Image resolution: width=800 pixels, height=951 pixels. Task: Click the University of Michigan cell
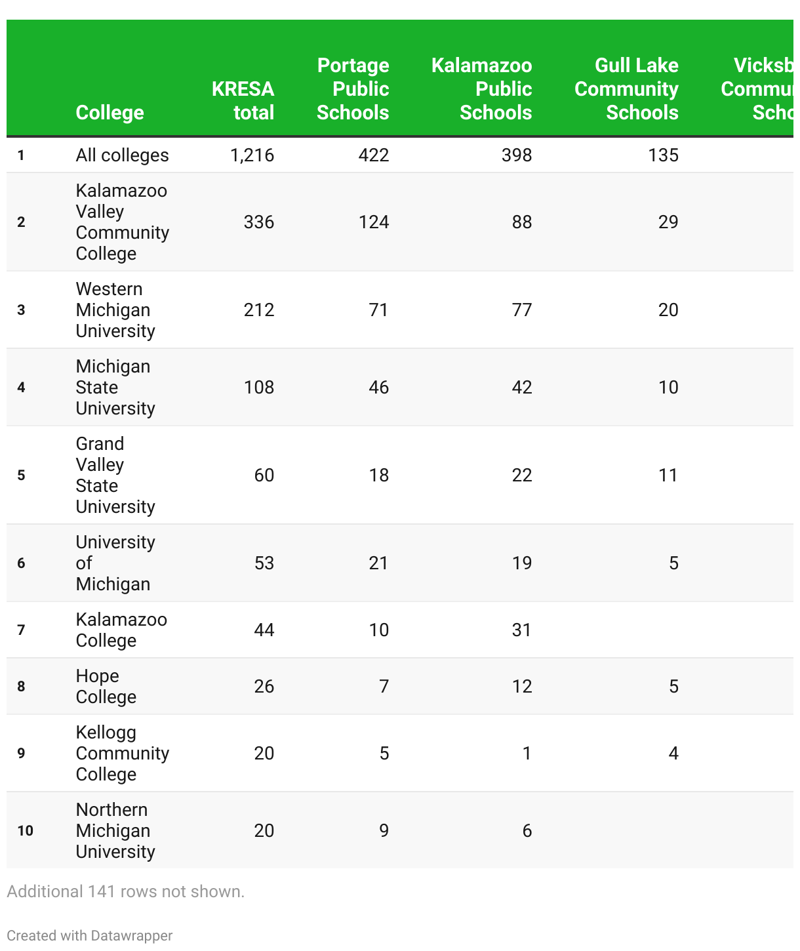click(115, 563)
